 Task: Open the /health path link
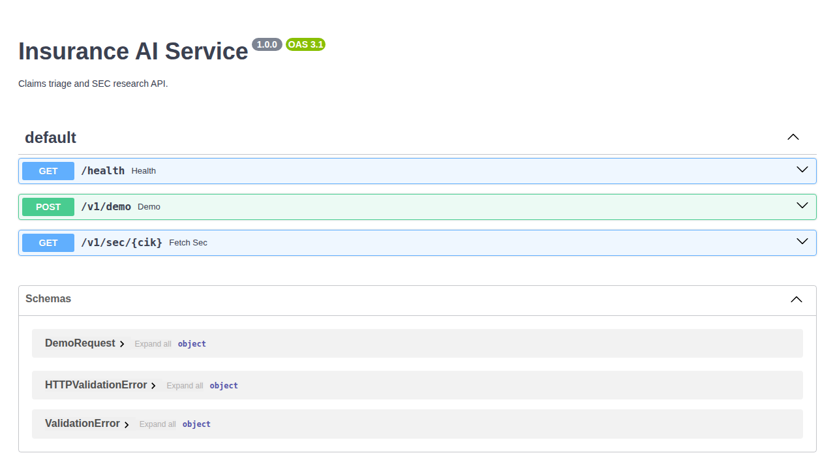point(102,170)
